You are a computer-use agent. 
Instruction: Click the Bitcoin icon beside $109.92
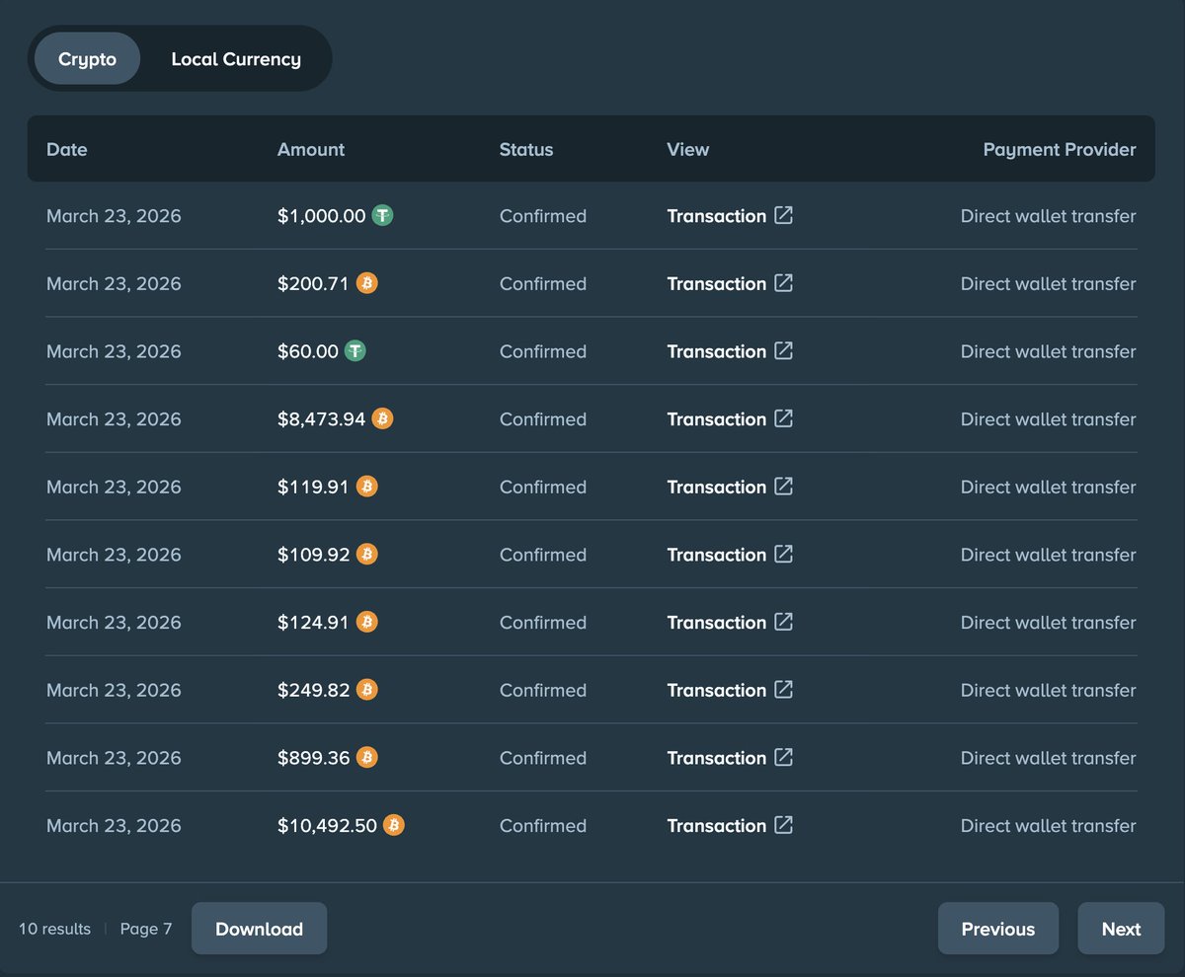[x=366, y=555]
